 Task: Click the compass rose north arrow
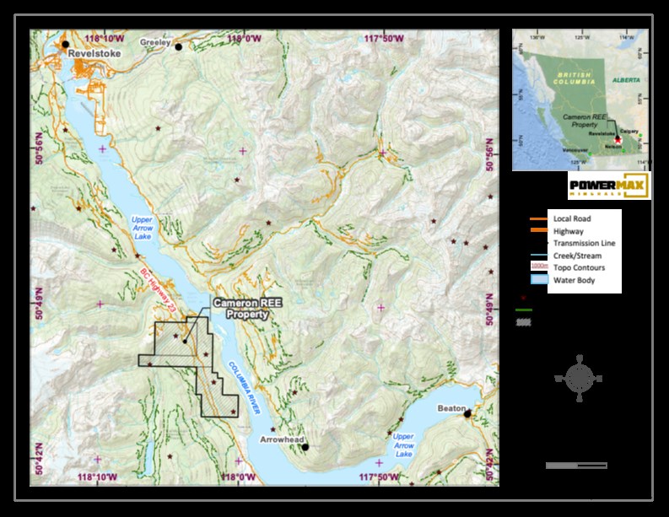580,379
